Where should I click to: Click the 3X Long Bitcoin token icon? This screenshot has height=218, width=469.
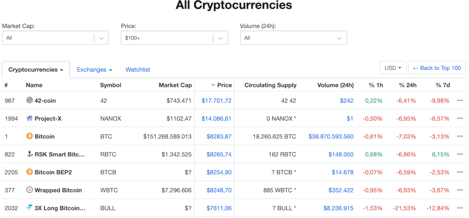pyautogui.click(x=29, y=208)
